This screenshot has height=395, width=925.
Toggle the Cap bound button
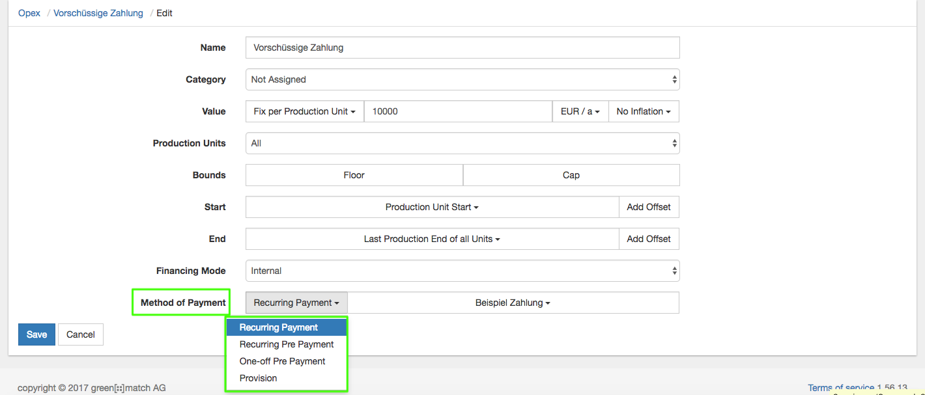click(571, 175)
